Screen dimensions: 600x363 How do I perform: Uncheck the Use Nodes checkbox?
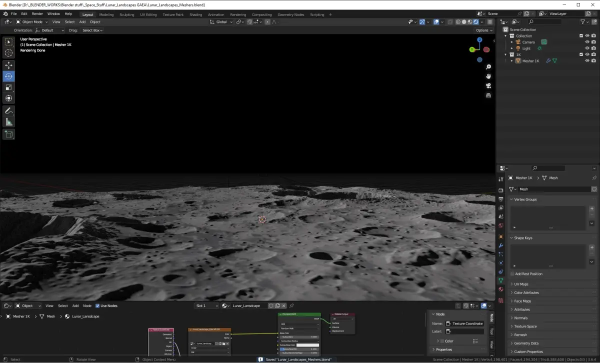97,305
